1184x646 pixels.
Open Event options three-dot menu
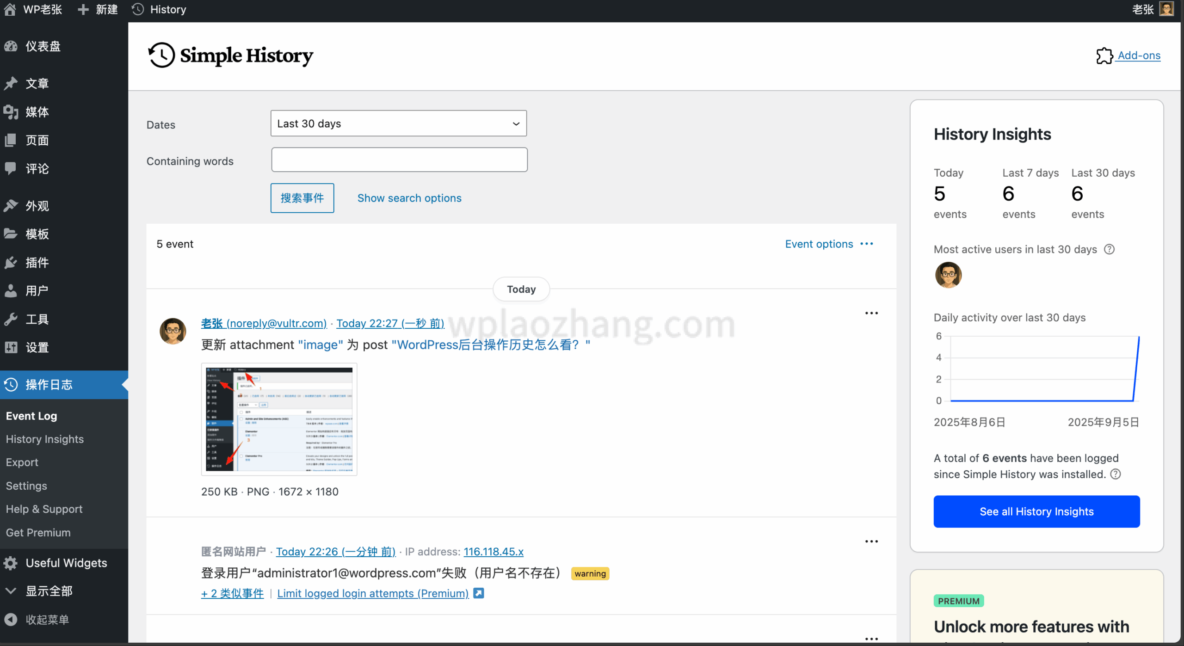867,244
